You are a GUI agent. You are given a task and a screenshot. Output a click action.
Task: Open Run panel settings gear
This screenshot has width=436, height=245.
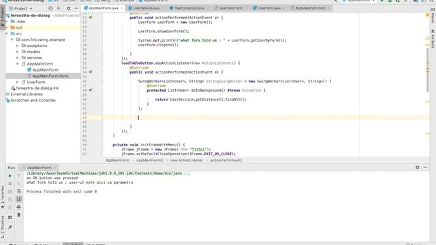click(x=418, y=167)
